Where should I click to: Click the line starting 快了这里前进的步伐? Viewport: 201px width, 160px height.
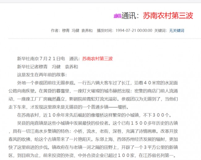pyautogui.click(x=93, y=147)
